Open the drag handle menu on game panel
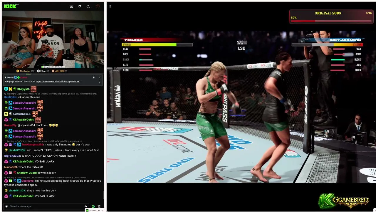 point(110,6)
